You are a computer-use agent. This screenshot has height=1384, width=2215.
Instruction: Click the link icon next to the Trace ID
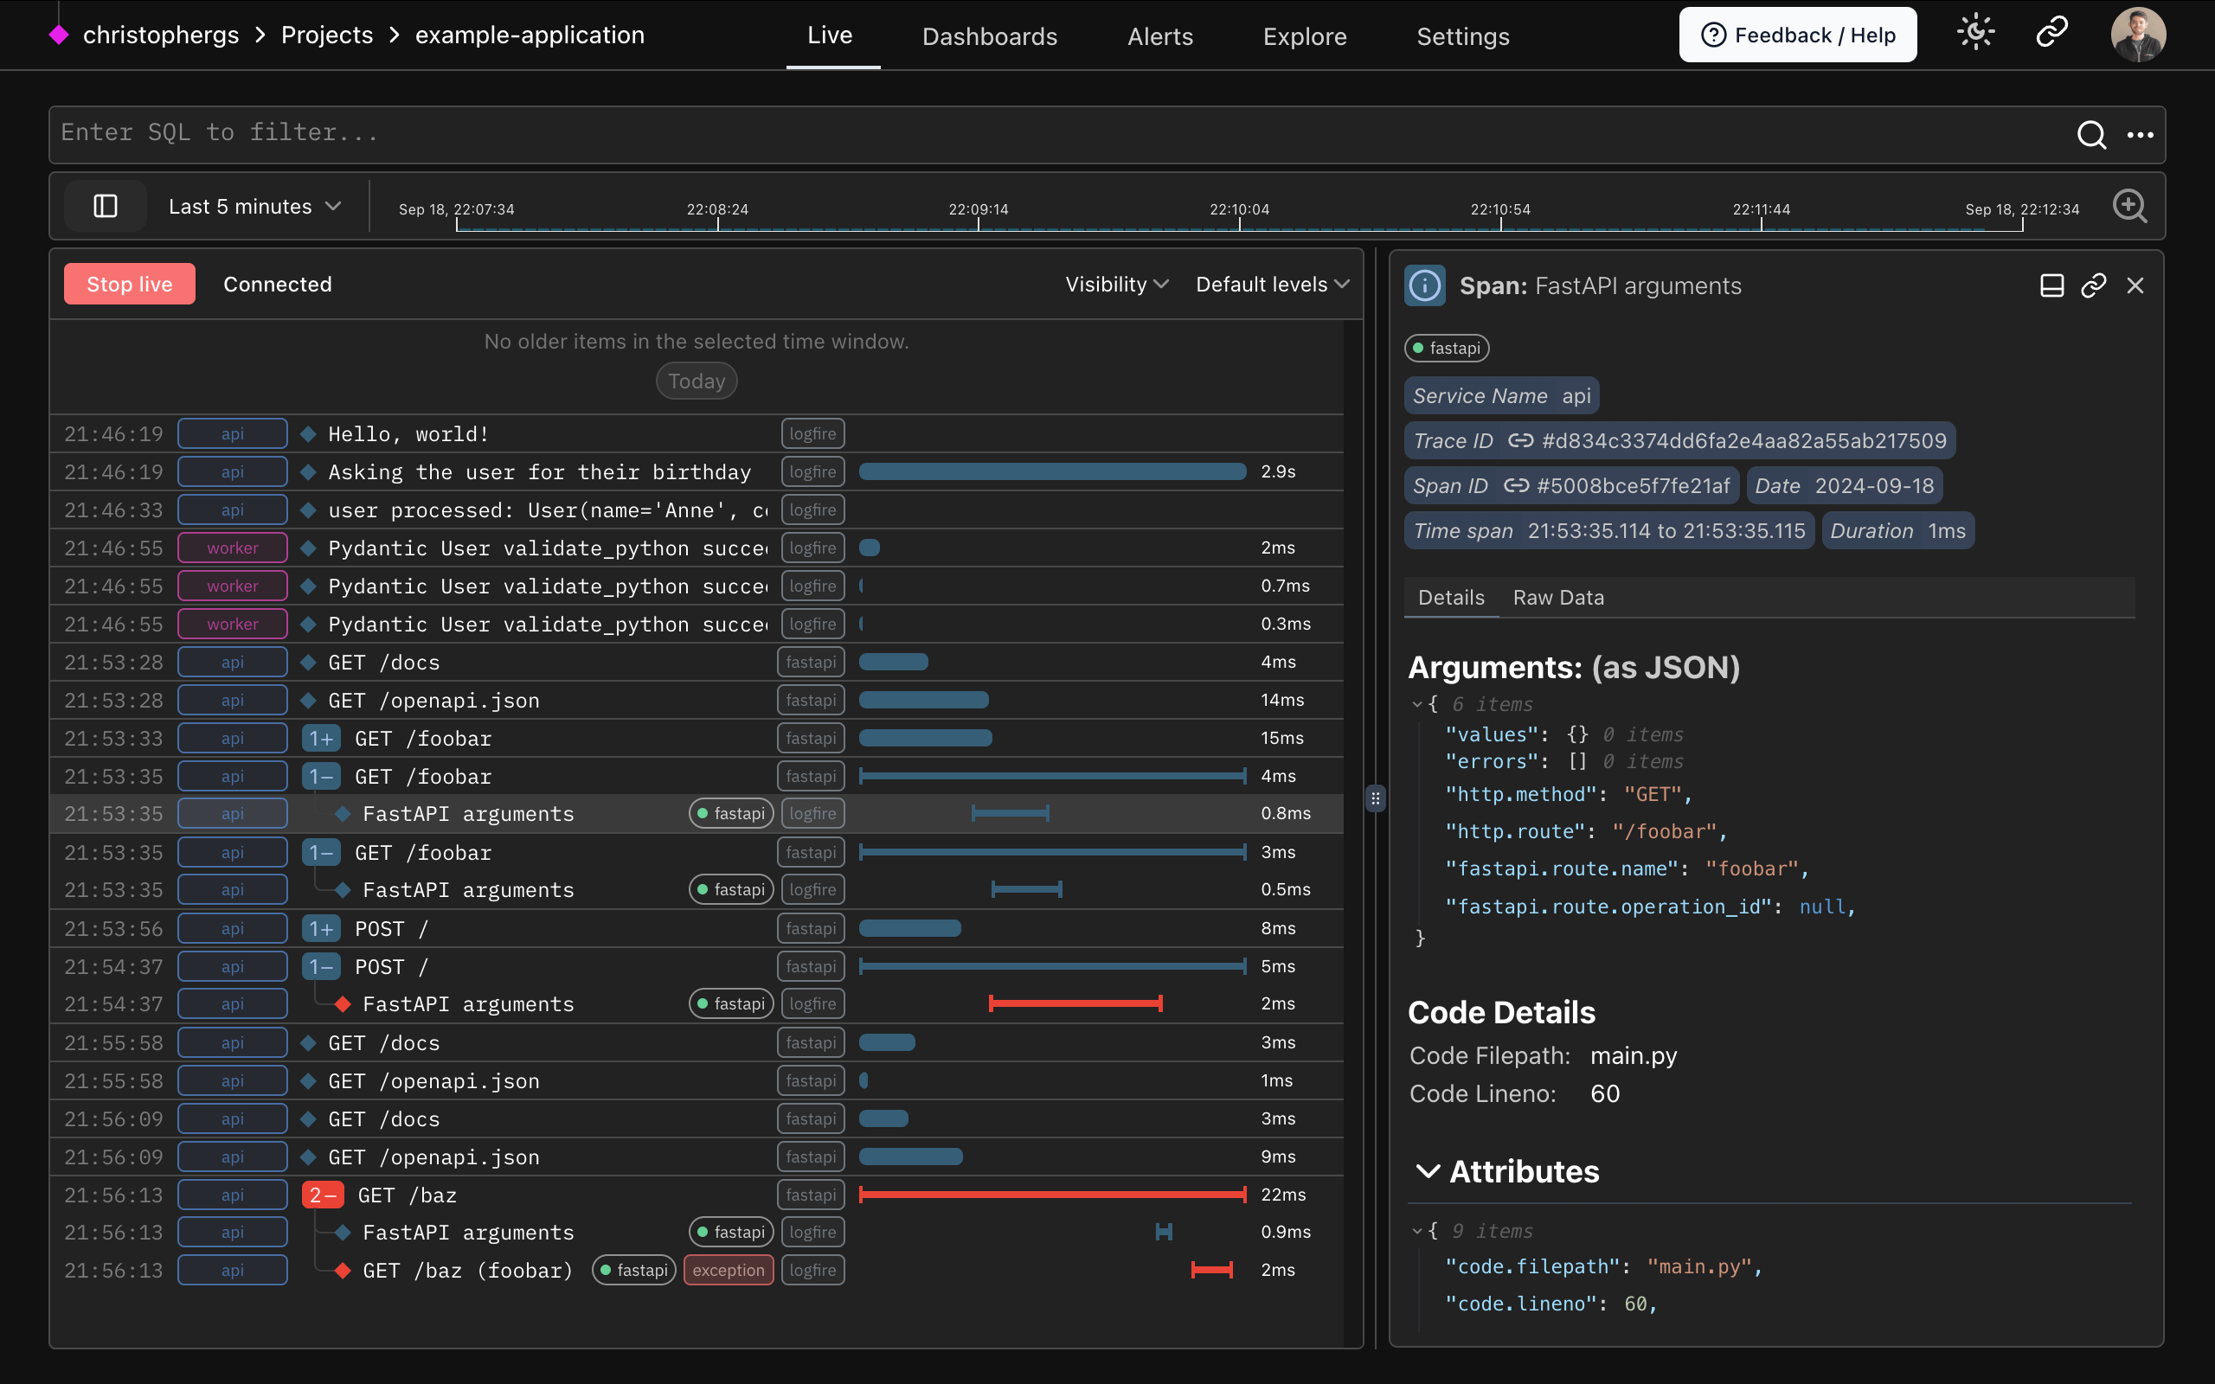click(1522, 439)
